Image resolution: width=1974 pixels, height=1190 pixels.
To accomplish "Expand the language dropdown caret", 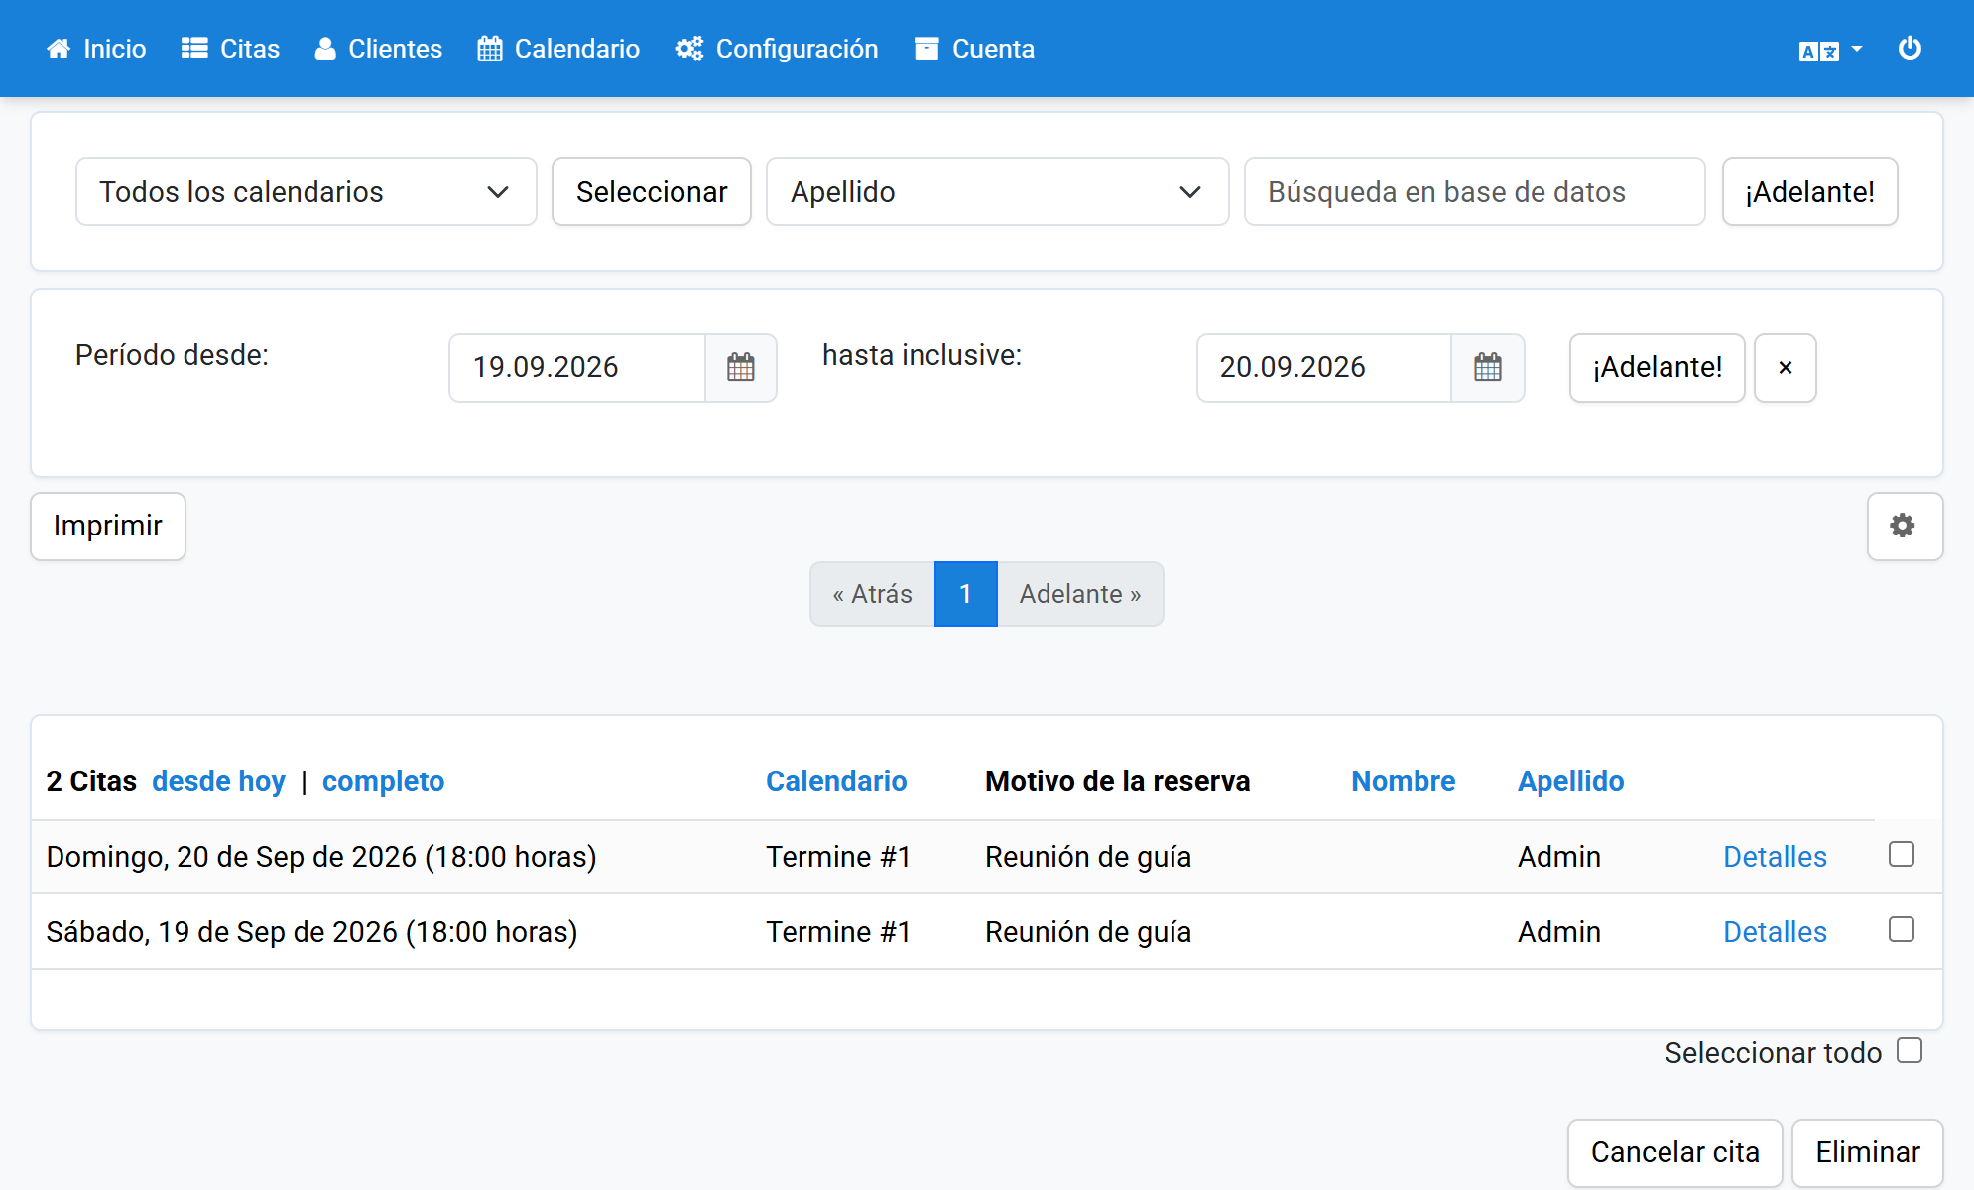I will [x=1857, y=49].
